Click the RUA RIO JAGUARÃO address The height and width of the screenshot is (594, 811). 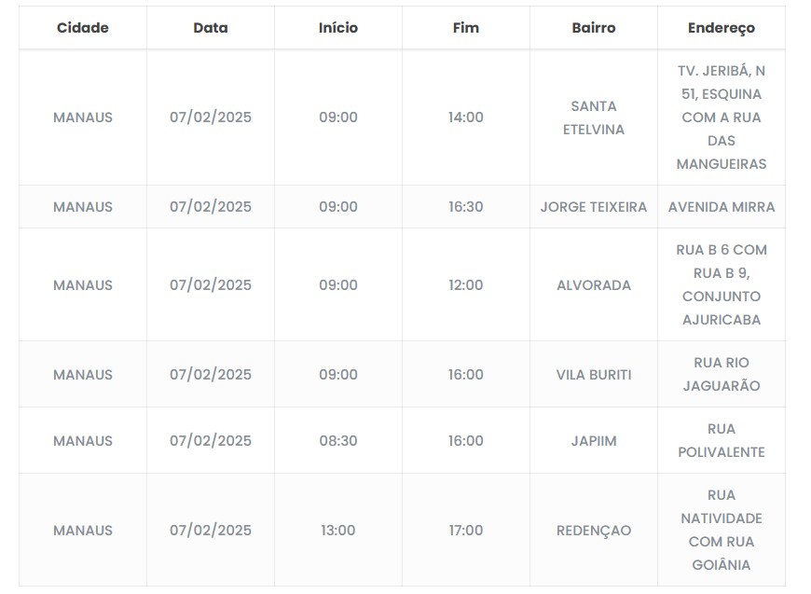click(722, 375)
